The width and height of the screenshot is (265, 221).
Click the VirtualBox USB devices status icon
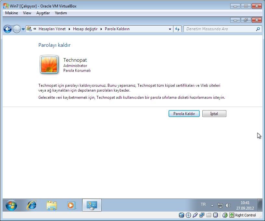tap(195, 215)
